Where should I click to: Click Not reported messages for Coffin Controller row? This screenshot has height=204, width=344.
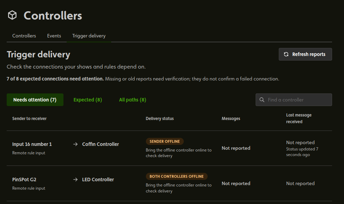(236, 148)
